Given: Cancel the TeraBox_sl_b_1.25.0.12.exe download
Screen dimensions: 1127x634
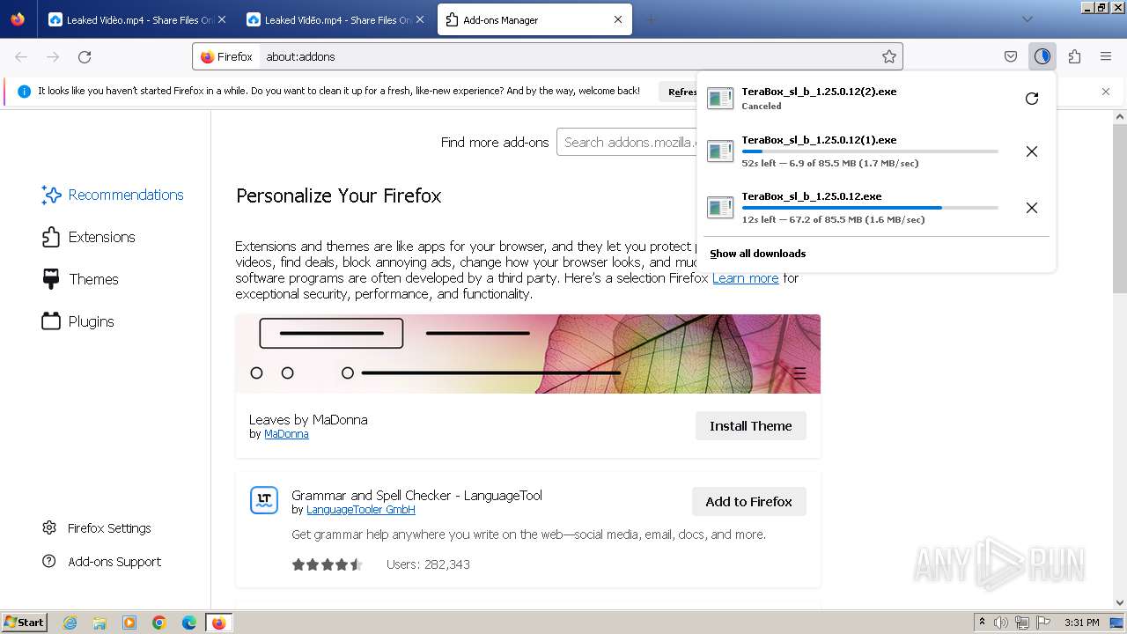Looking at the screenshot, I should [1032, 208].
